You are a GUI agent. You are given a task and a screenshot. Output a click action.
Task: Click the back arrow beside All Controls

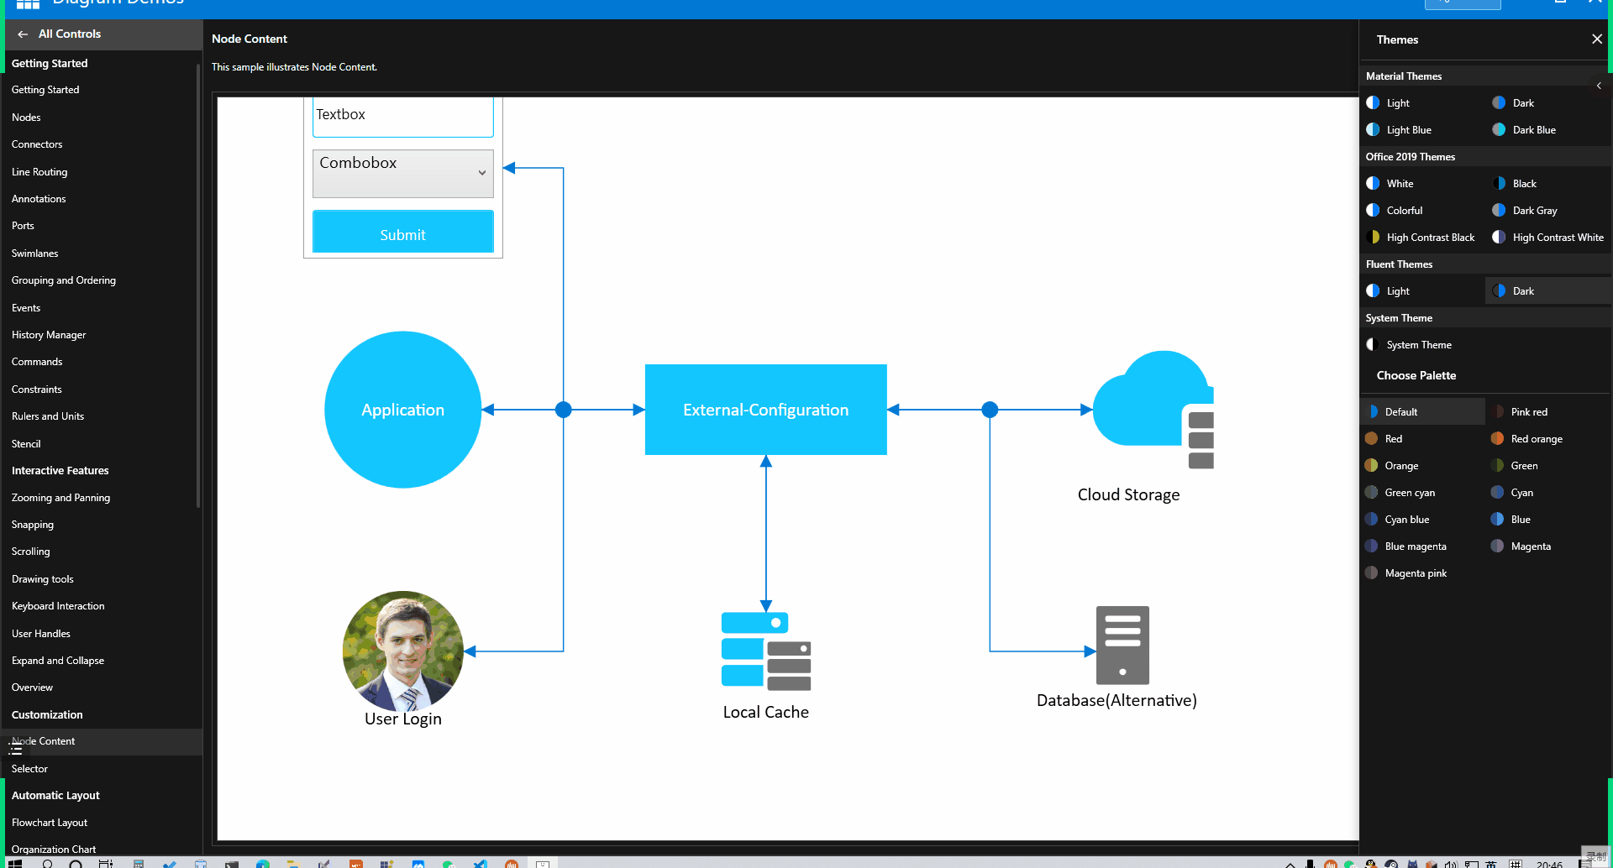[x=23, y=34]
